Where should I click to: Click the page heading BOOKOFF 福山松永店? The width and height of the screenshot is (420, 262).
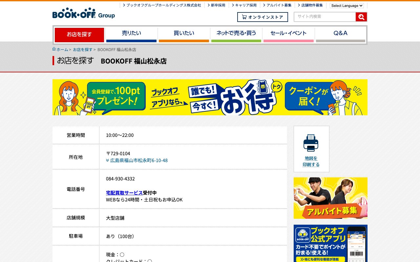pyautogui.click(x=134, y=61)
